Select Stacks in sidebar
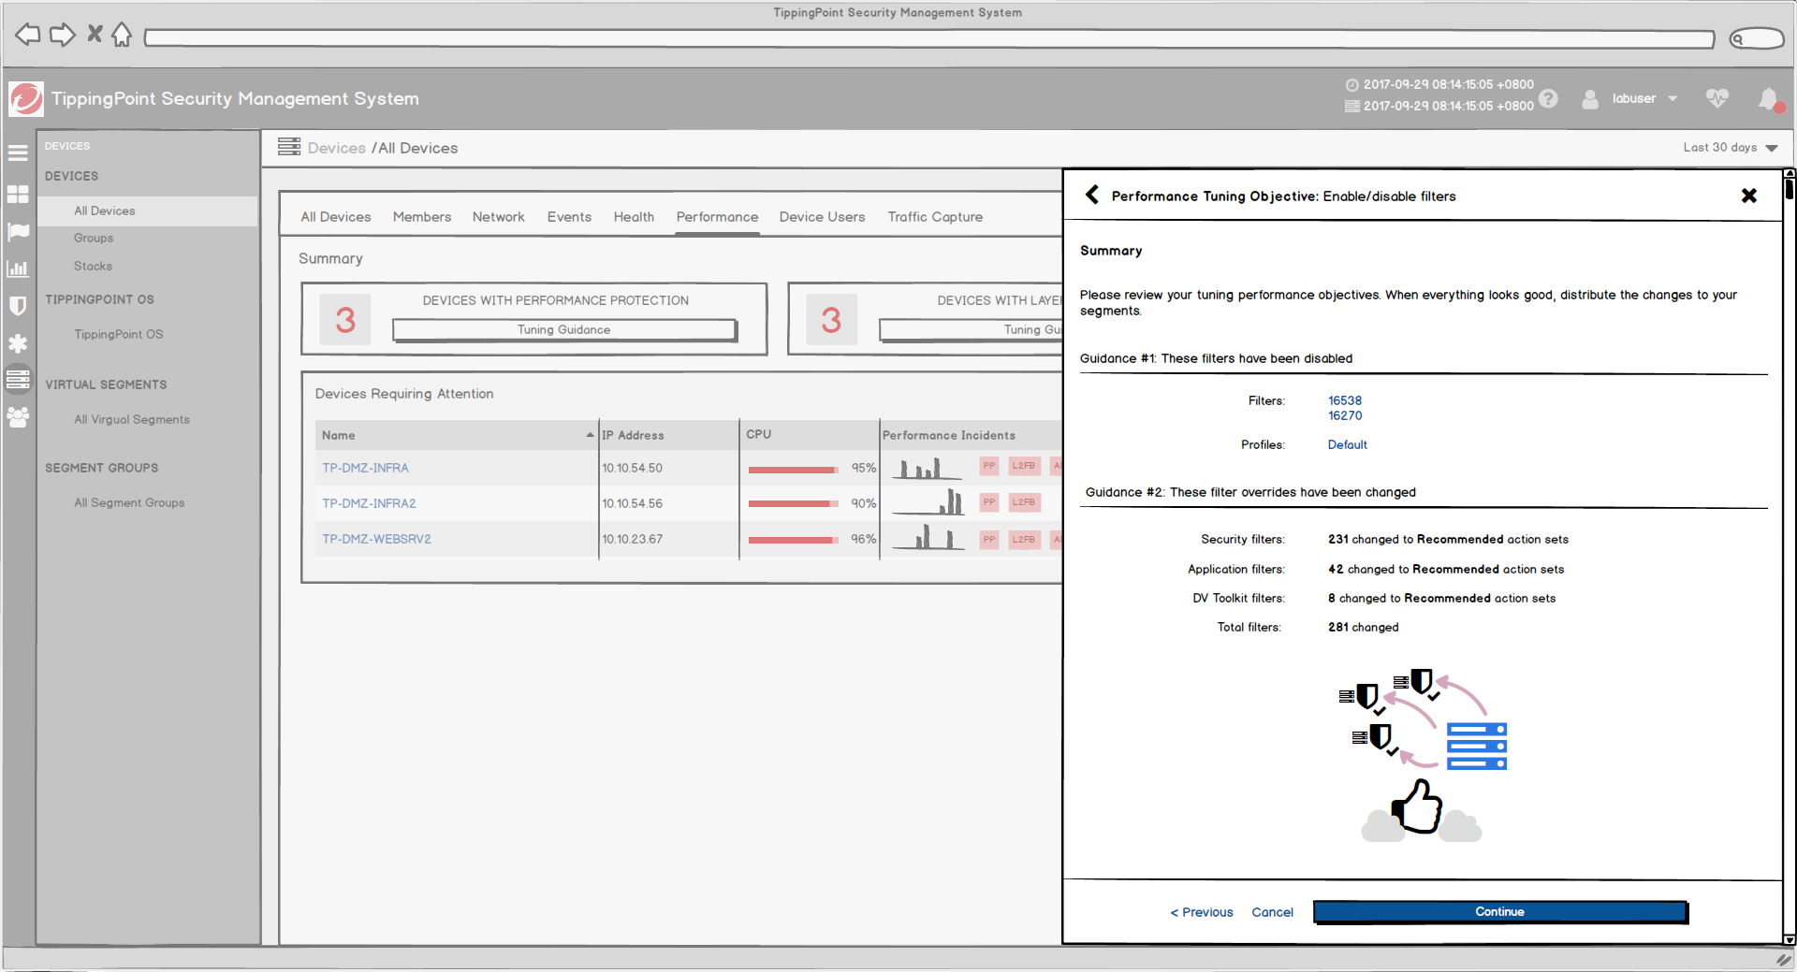1797x972 pixels. pos(93,266)
